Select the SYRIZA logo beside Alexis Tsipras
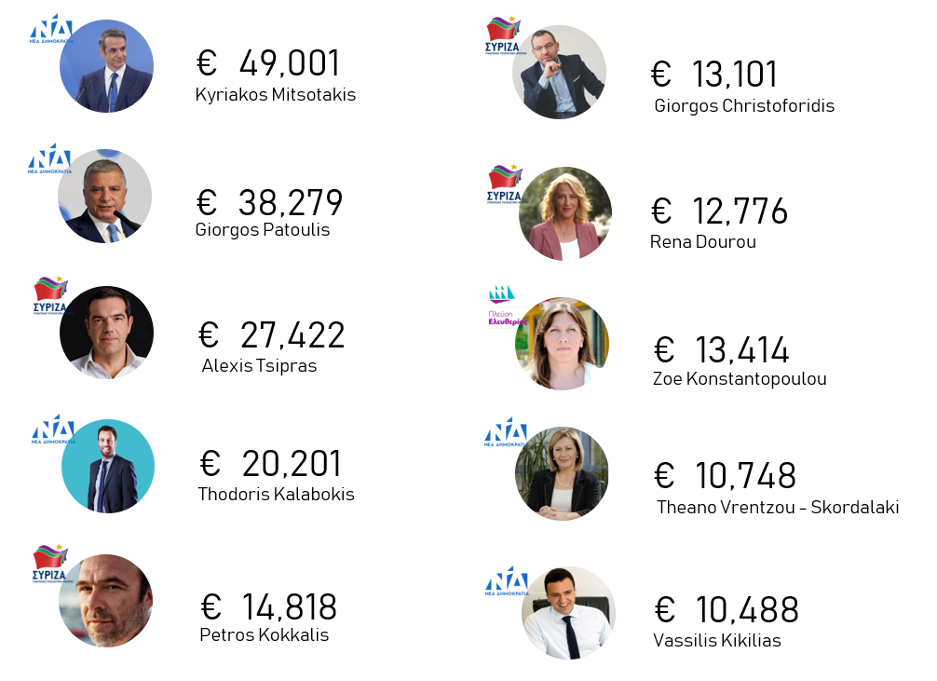The width and height of the screenshot is (937, 681). tap(49, 295)
